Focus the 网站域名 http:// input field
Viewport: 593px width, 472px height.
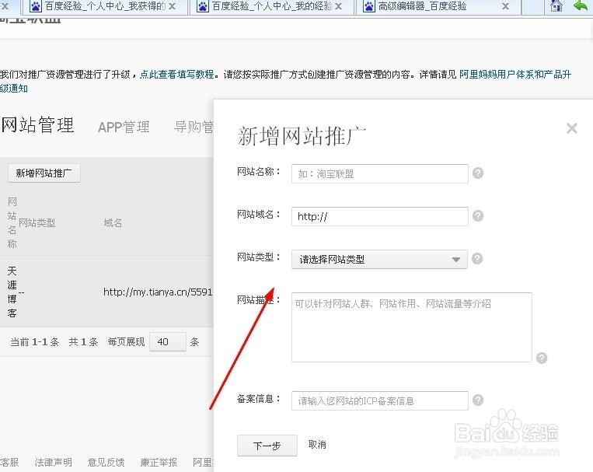[380, 216]
